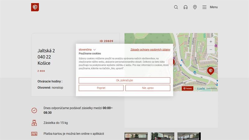Click the card payment icon
249x140 pixels.
tap(34, 134)
